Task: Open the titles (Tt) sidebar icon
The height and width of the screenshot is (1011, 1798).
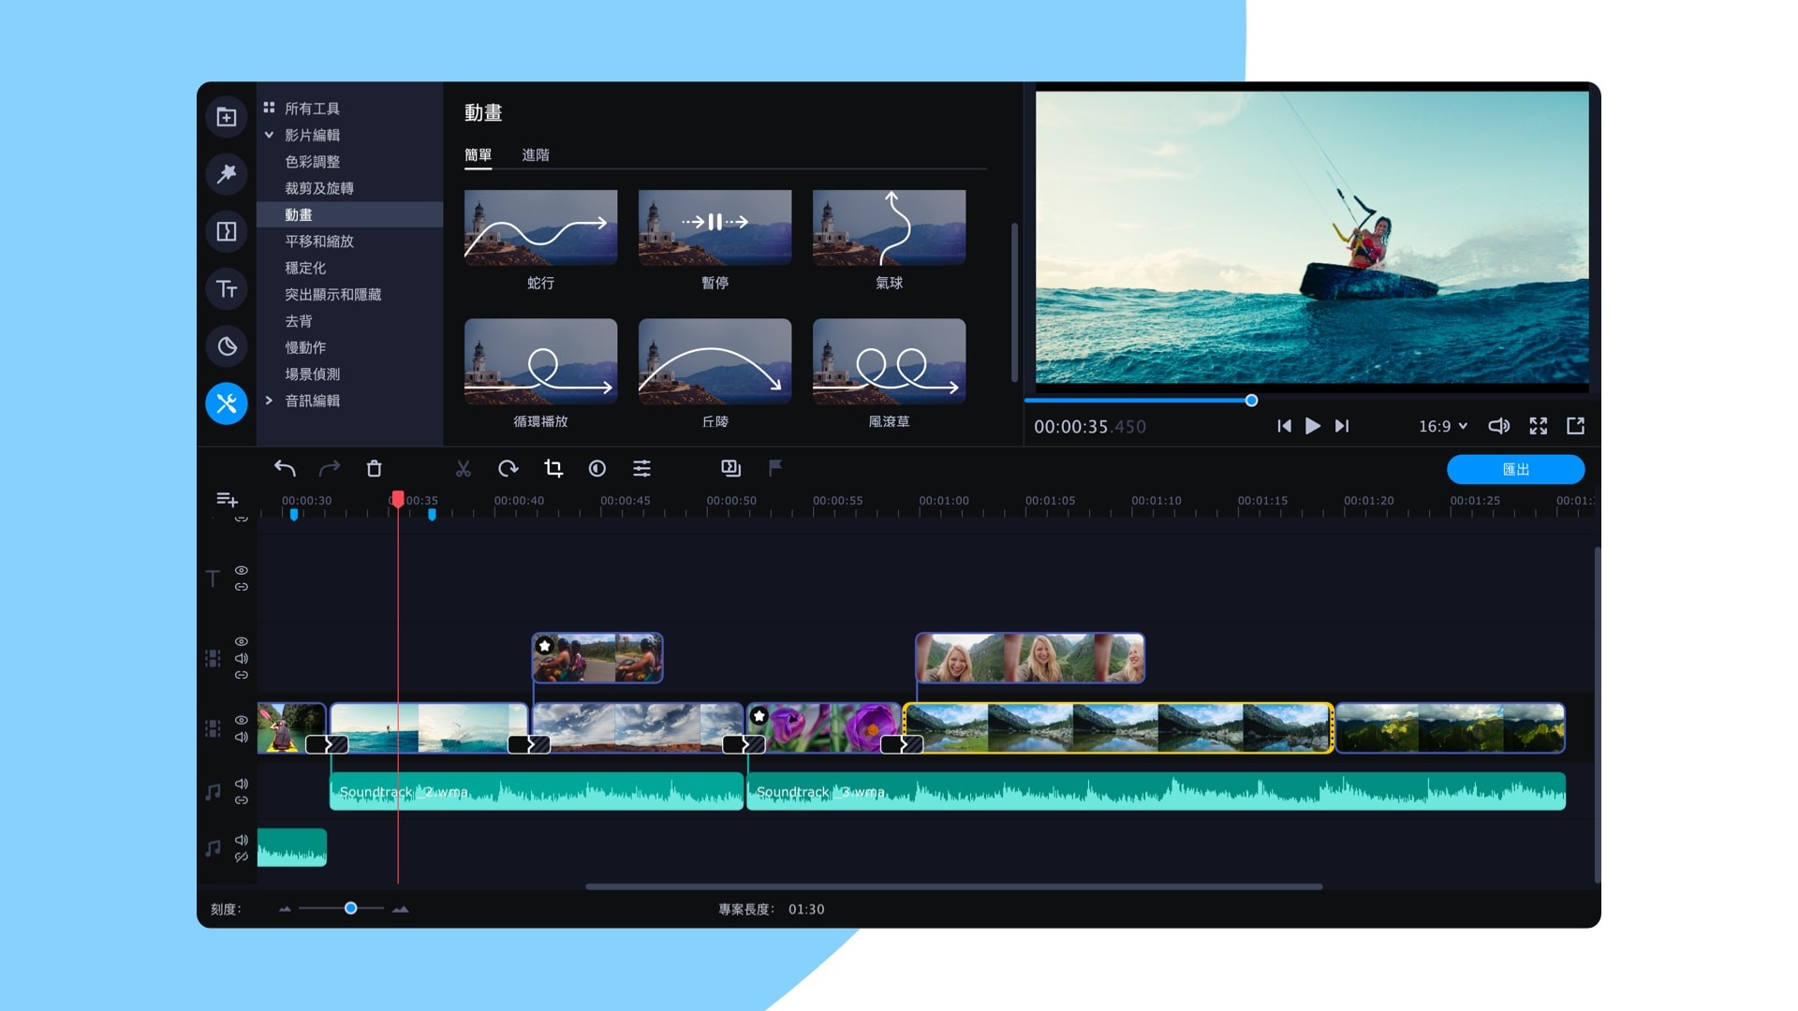Action: pyautogui.click(x=227, y=289)
